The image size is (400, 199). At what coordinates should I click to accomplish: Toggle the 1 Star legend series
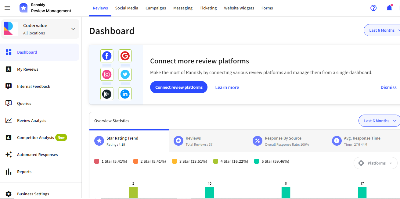[x=110, y=161]
